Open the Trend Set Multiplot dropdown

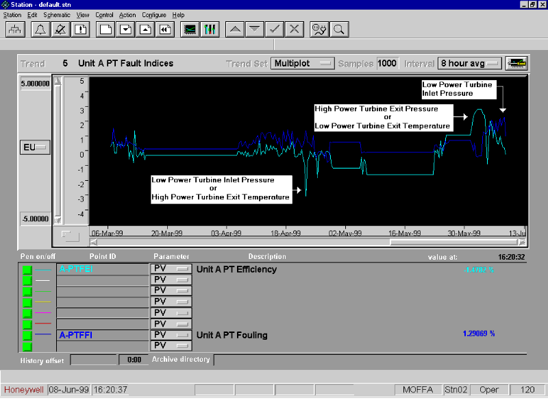pyautogui.click(x=302, y=63)
